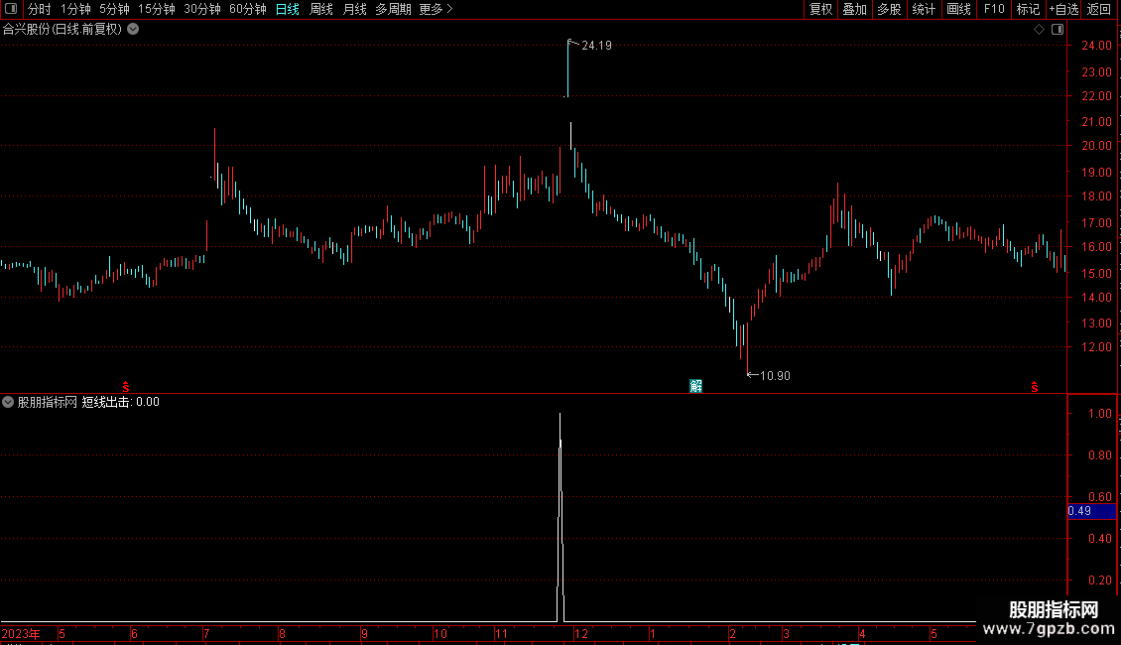Viewport: 1121px width, 645px height.
Task: Select the 60分钟 period
Action: [x=248, y=9]
